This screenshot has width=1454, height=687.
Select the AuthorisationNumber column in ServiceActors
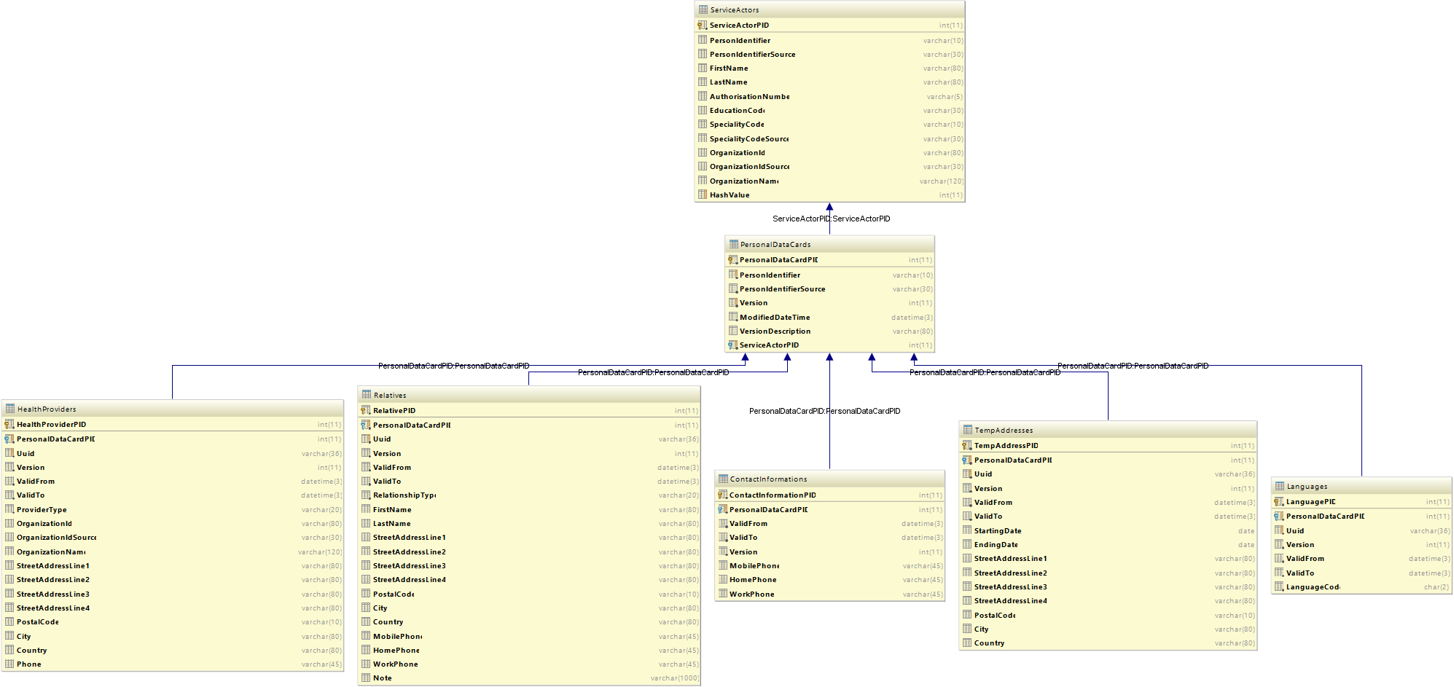(749, 97)
